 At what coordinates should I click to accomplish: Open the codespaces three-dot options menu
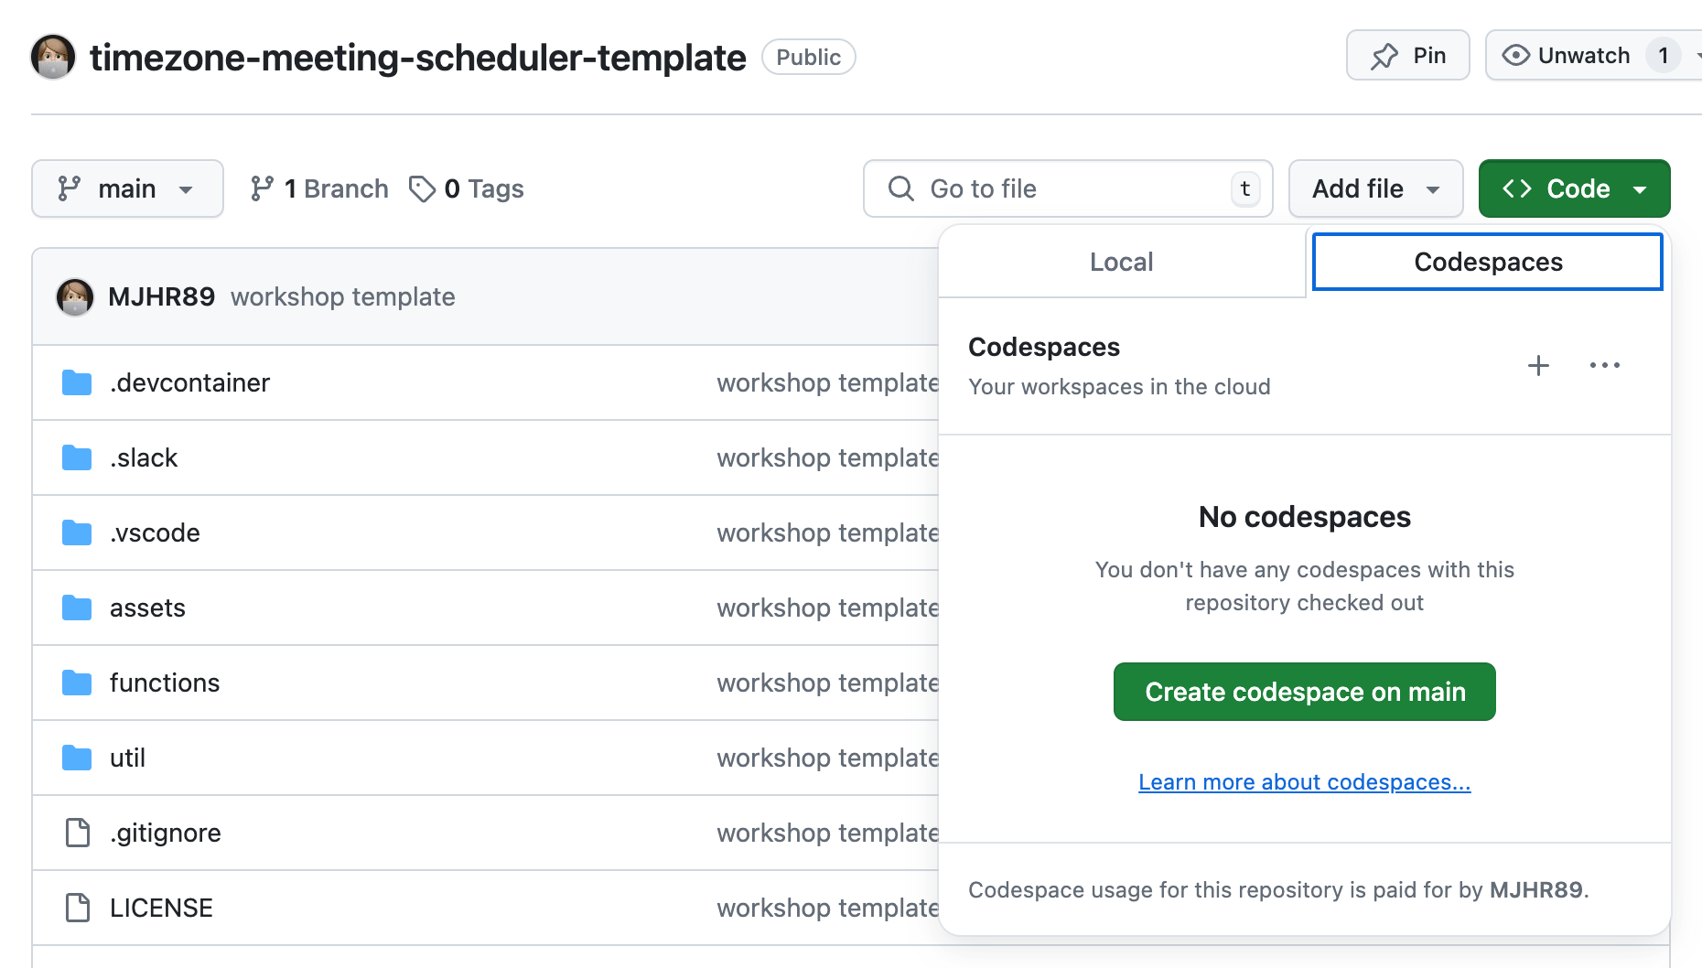click(x=1604, y=366)
